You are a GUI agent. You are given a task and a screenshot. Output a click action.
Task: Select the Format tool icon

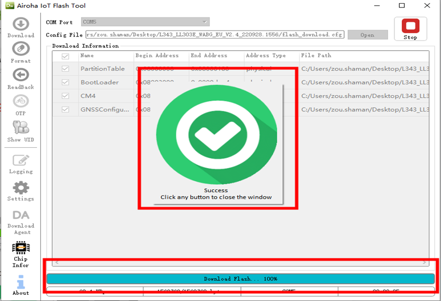(21, 49)
